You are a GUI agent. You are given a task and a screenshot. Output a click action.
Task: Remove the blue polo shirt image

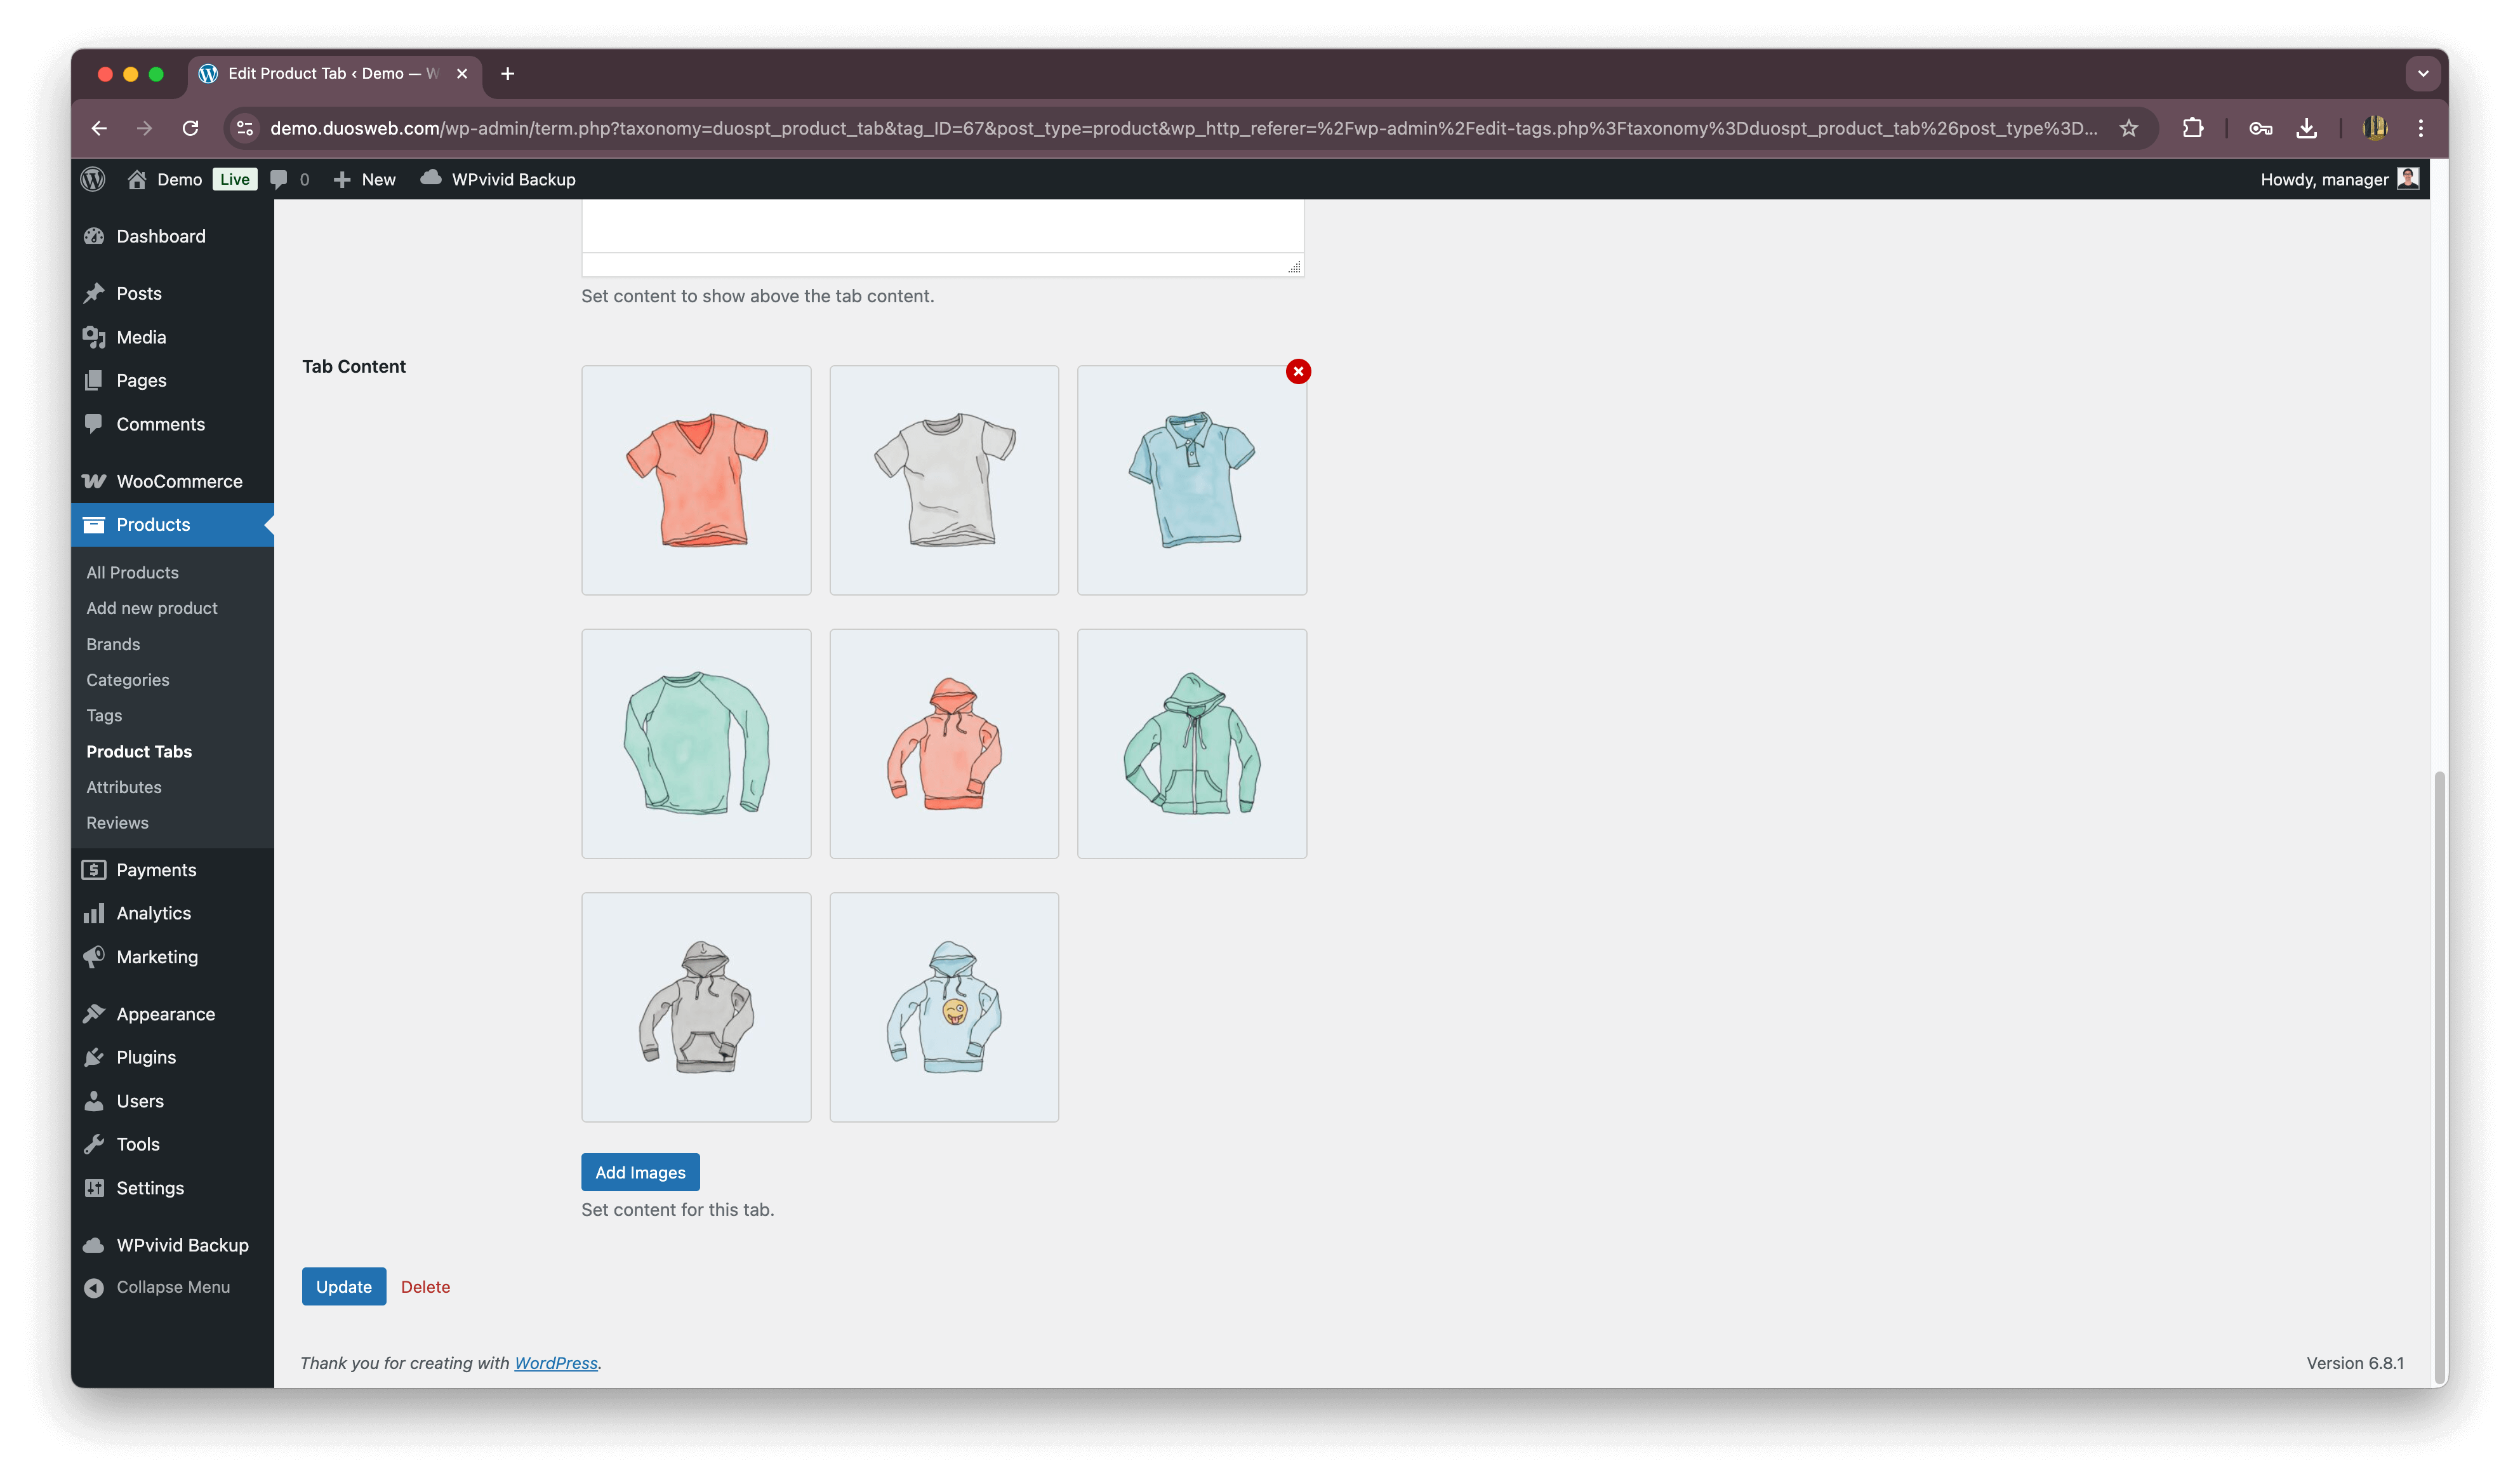pyautogui.click(x=1298, y=372)
